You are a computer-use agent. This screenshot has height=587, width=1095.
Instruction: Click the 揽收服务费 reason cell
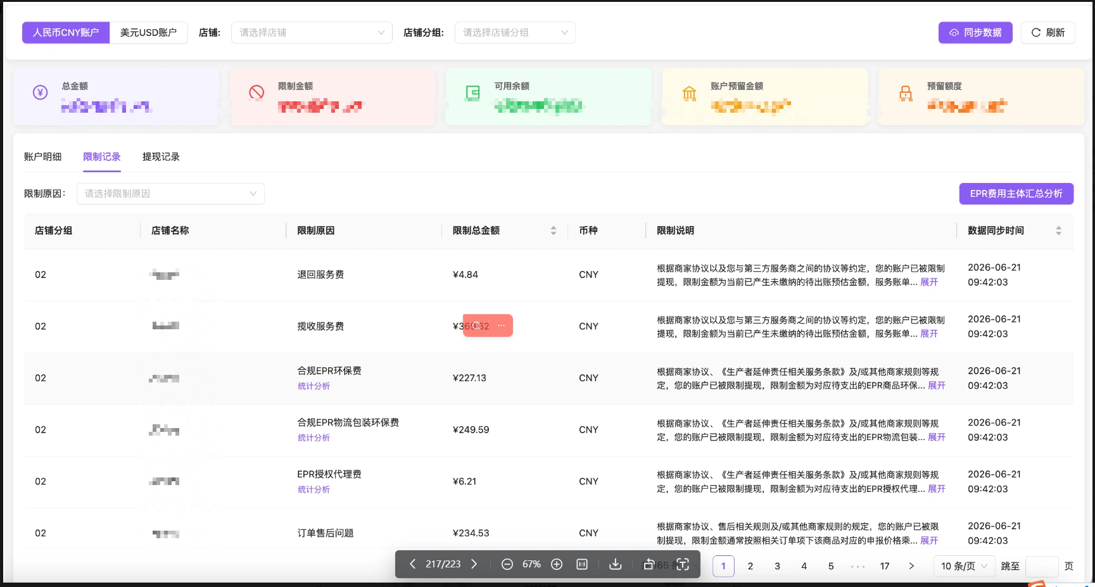click(320, 327)
